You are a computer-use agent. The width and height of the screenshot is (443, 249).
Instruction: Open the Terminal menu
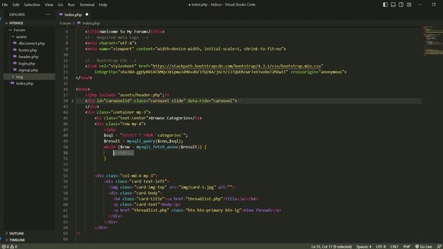pyautogui.click(x=87, y=5)
